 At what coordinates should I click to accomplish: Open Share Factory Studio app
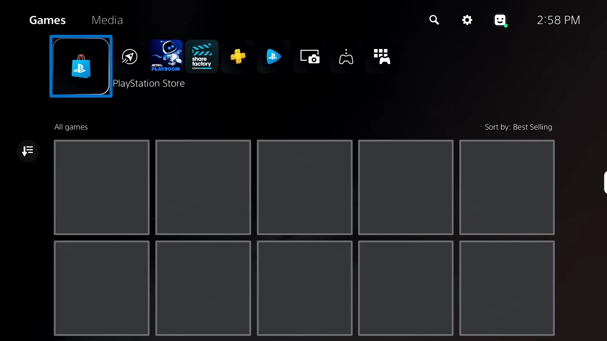(202, 57)
